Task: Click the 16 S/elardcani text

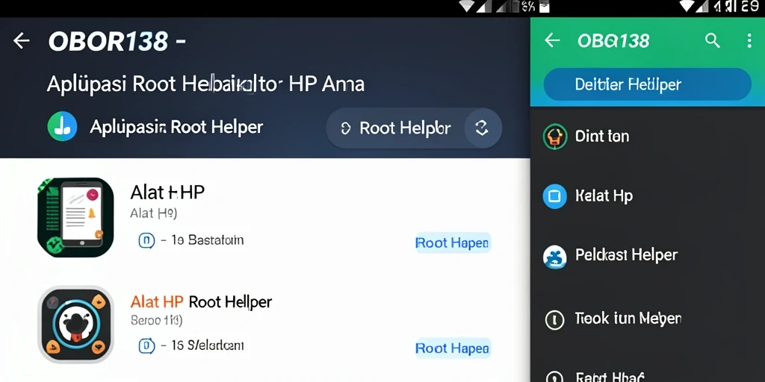Action: 208,345
